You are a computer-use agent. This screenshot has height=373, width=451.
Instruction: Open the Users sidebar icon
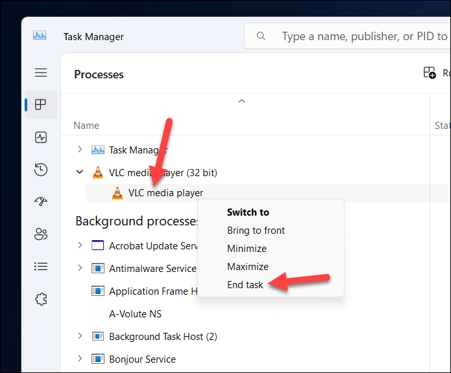pos(41,234)
